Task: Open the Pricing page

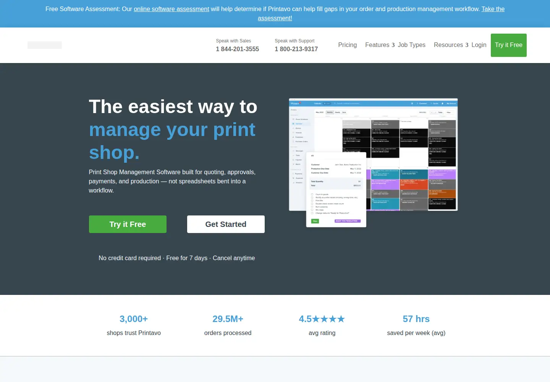Action: 347,45
